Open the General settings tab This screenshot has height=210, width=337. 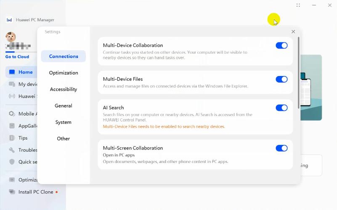(64, 106)
